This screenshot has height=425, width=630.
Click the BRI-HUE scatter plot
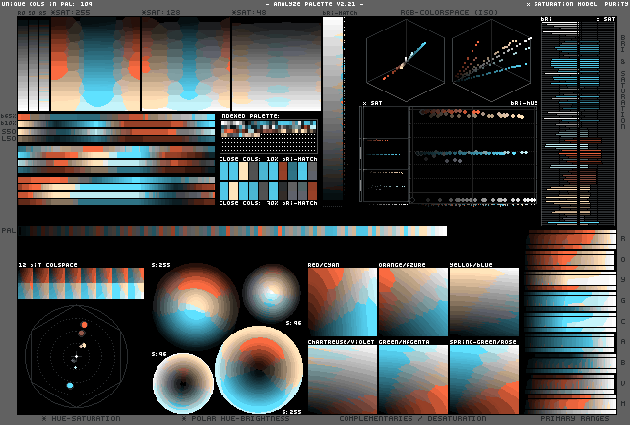[x=473, y=155]
